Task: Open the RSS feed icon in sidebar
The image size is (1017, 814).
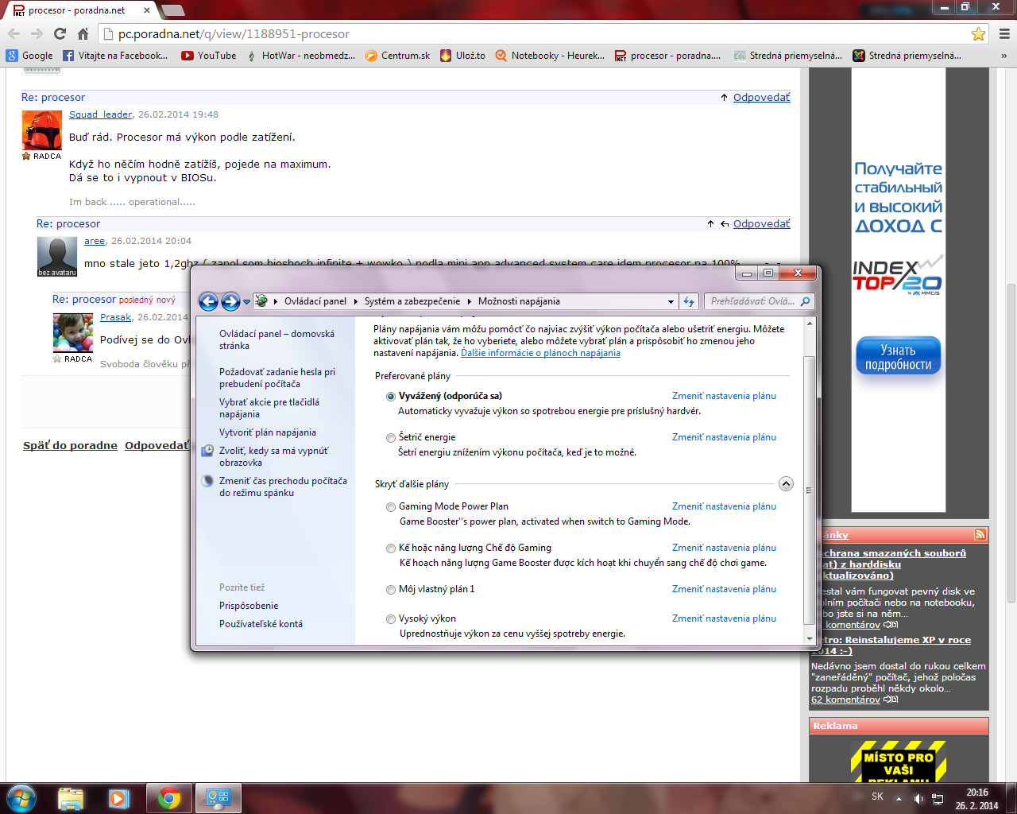Action: point(980,535)
